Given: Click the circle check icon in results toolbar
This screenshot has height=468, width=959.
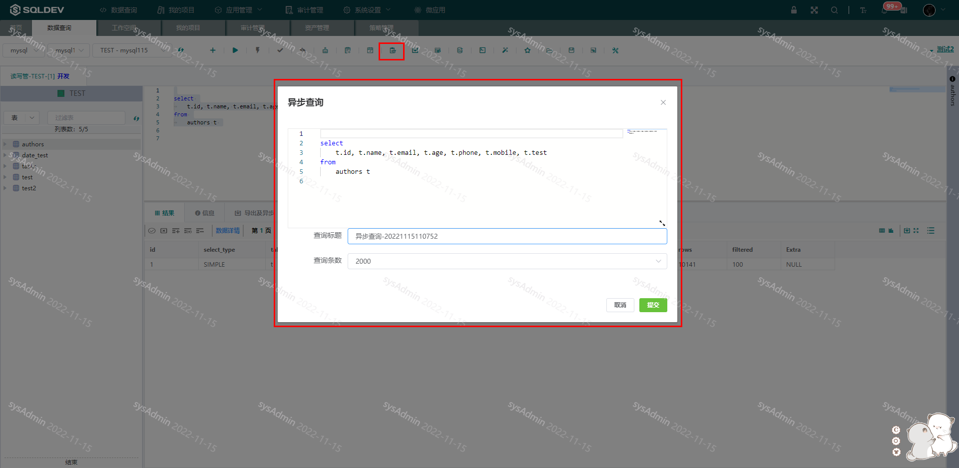Looking at the screenshot, I should [152, 231].
